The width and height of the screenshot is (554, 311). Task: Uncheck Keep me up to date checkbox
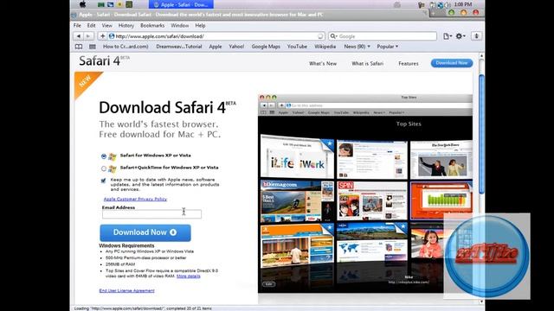103,181
